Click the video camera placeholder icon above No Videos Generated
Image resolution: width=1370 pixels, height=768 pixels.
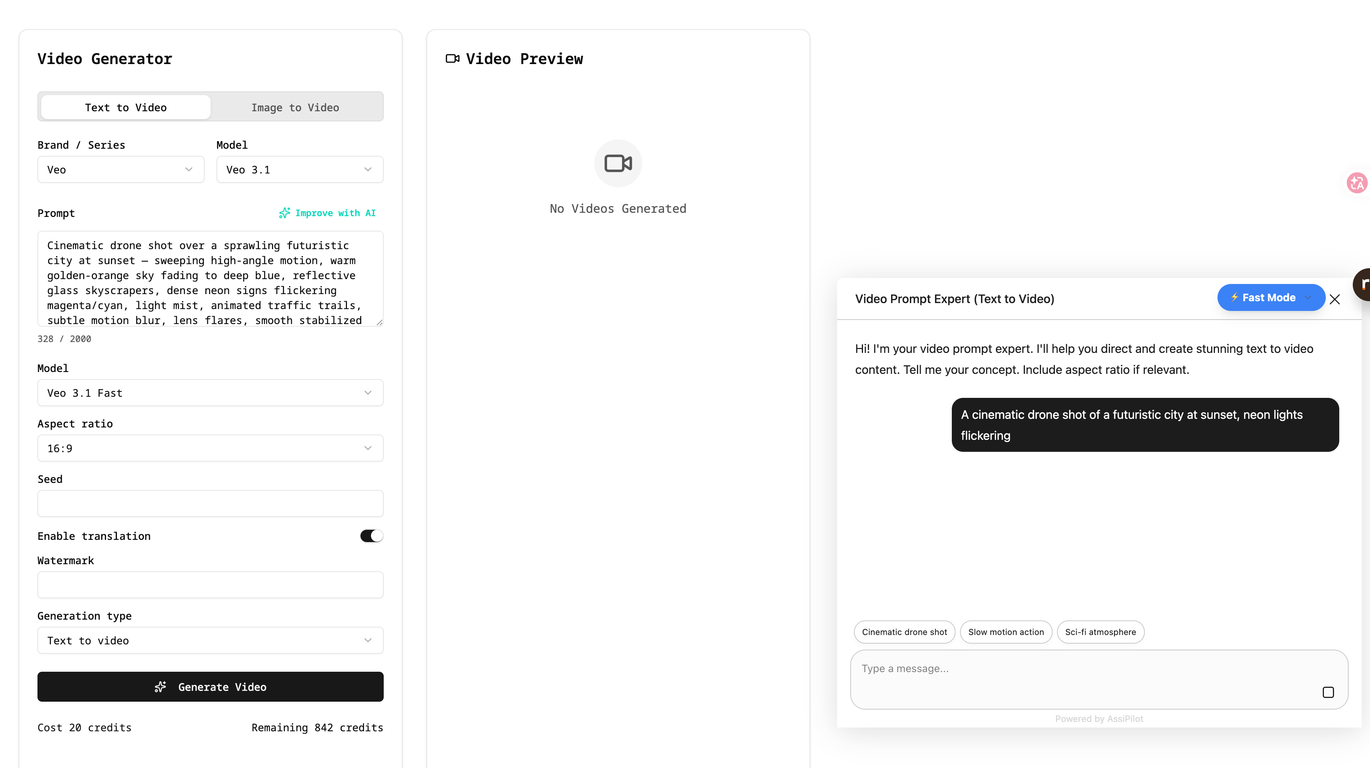click(x=618, y=163)
